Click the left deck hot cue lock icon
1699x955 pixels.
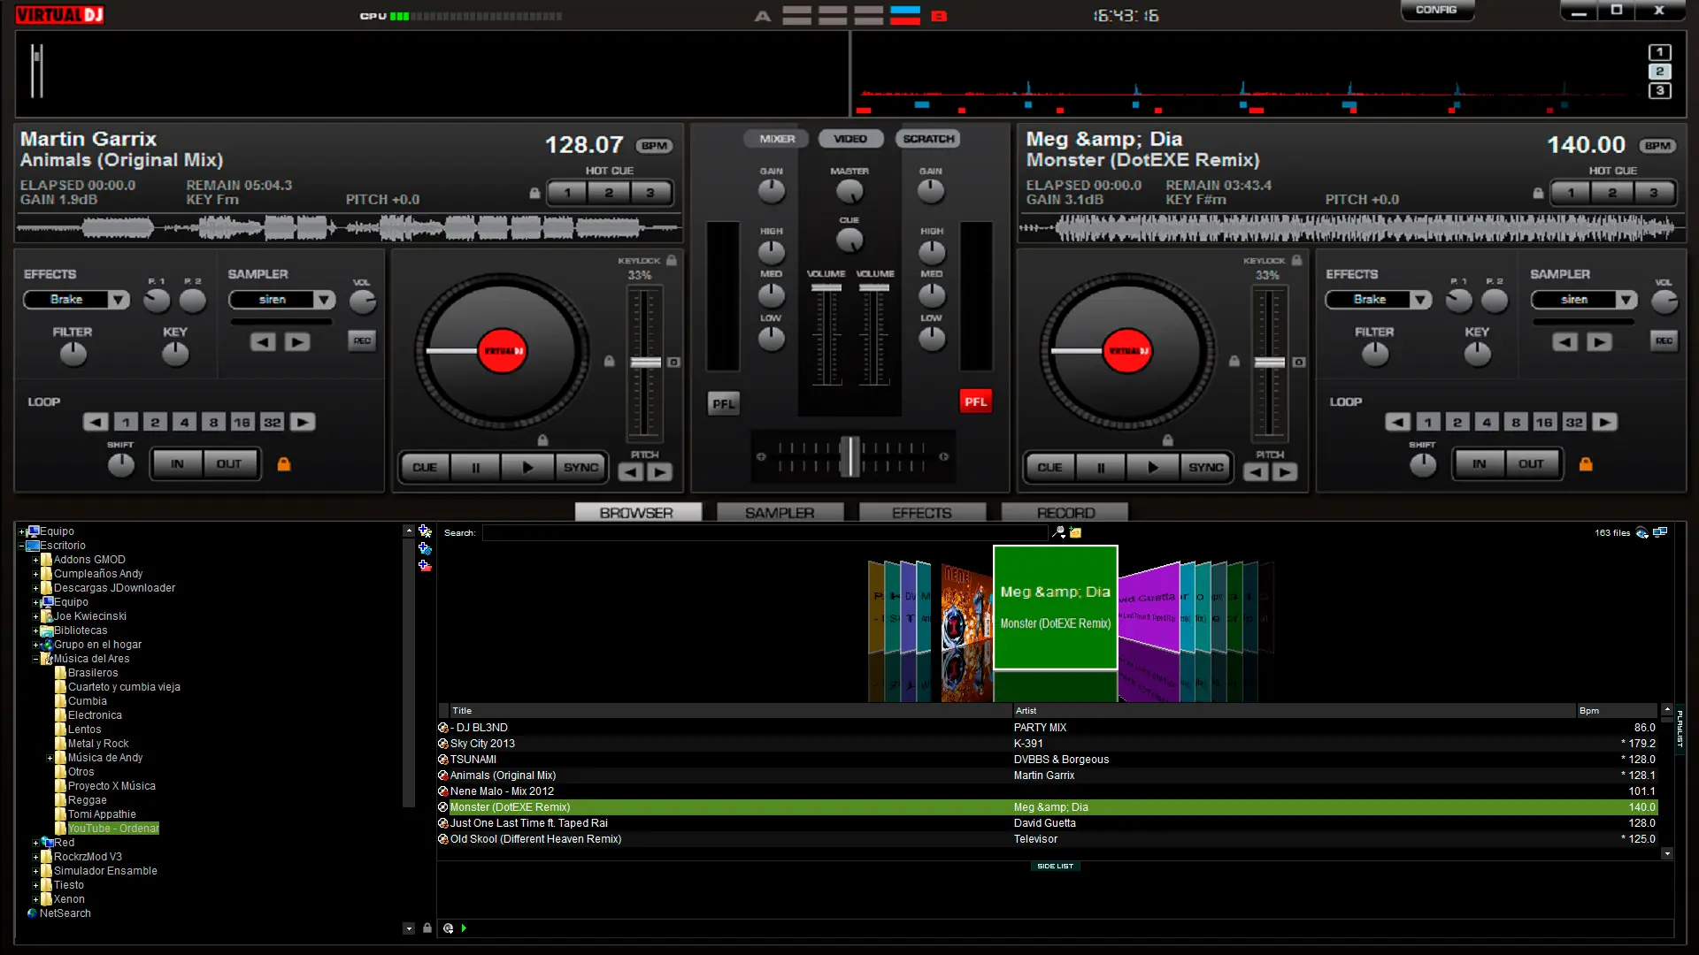534,193
